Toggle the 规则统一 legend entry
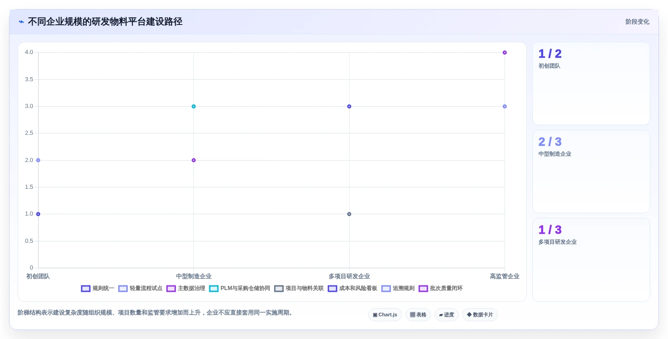The image size is (668, 339). (x=98, y=288)
